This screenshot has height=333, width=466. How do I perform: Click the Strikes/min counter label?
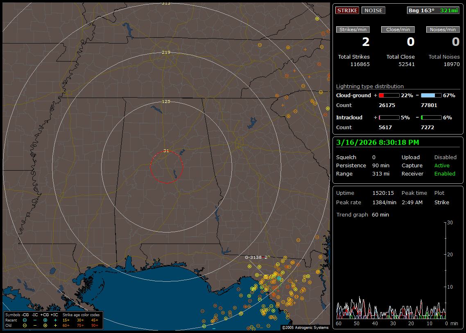pyautogui.click(x=353, y=30)
